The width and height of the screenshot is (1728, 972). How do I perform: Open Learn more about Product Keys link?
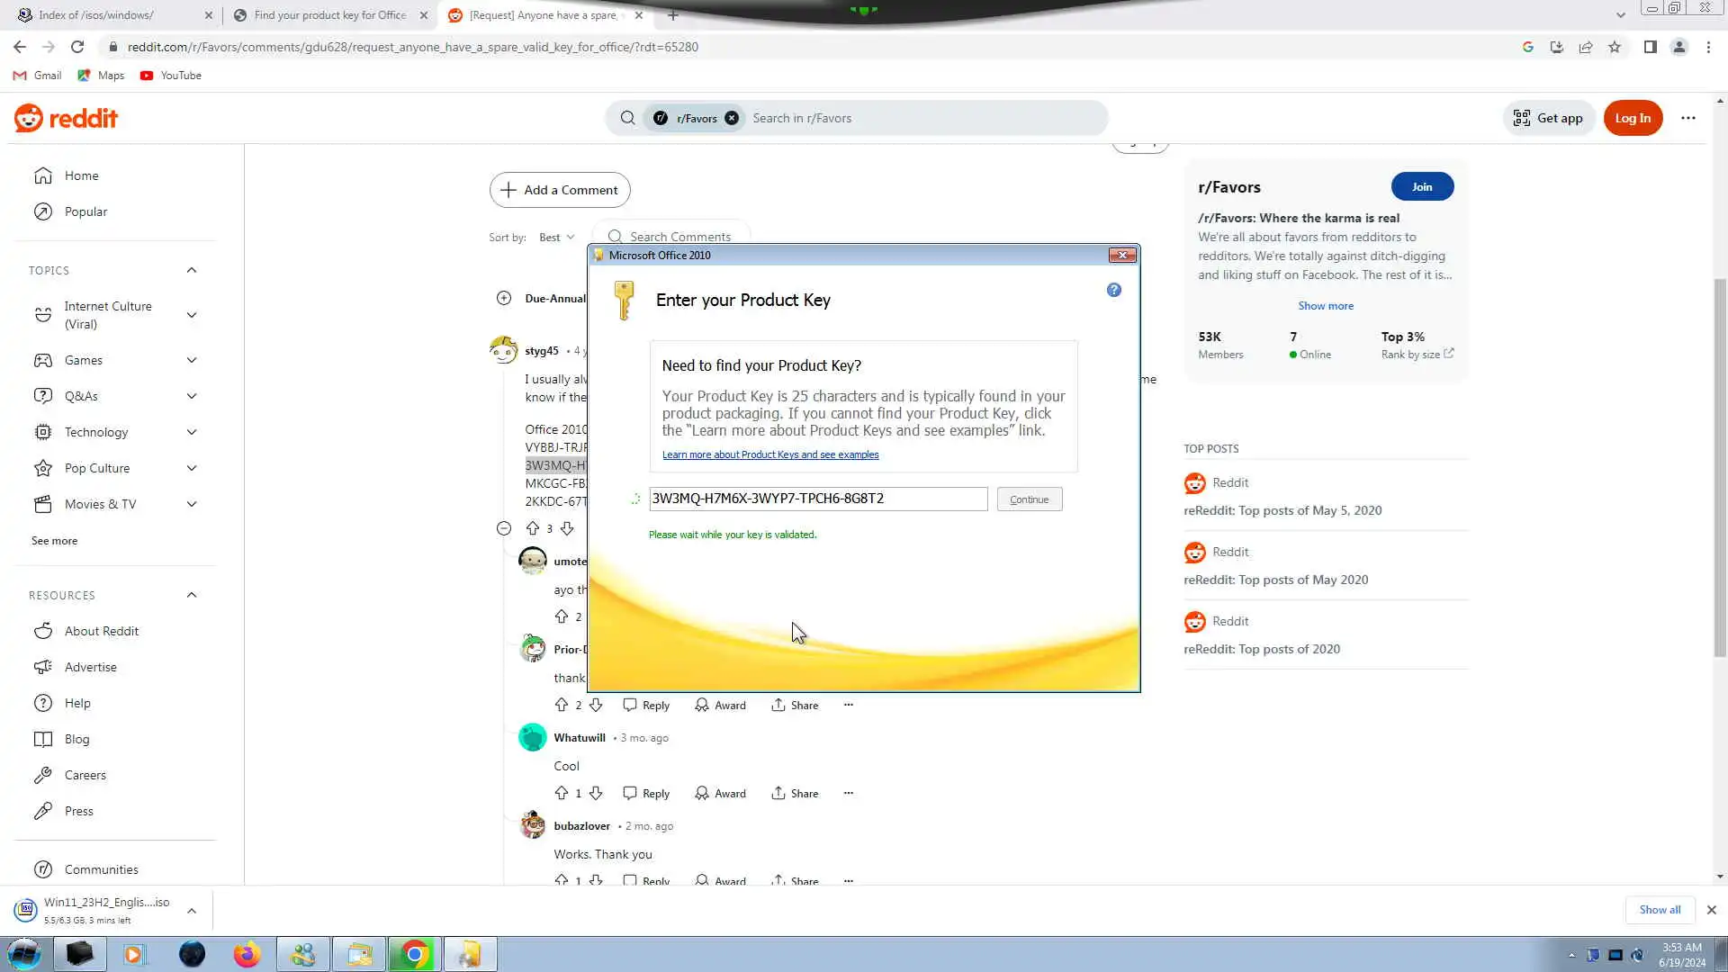pyautogui.click(x=770, y=454)
